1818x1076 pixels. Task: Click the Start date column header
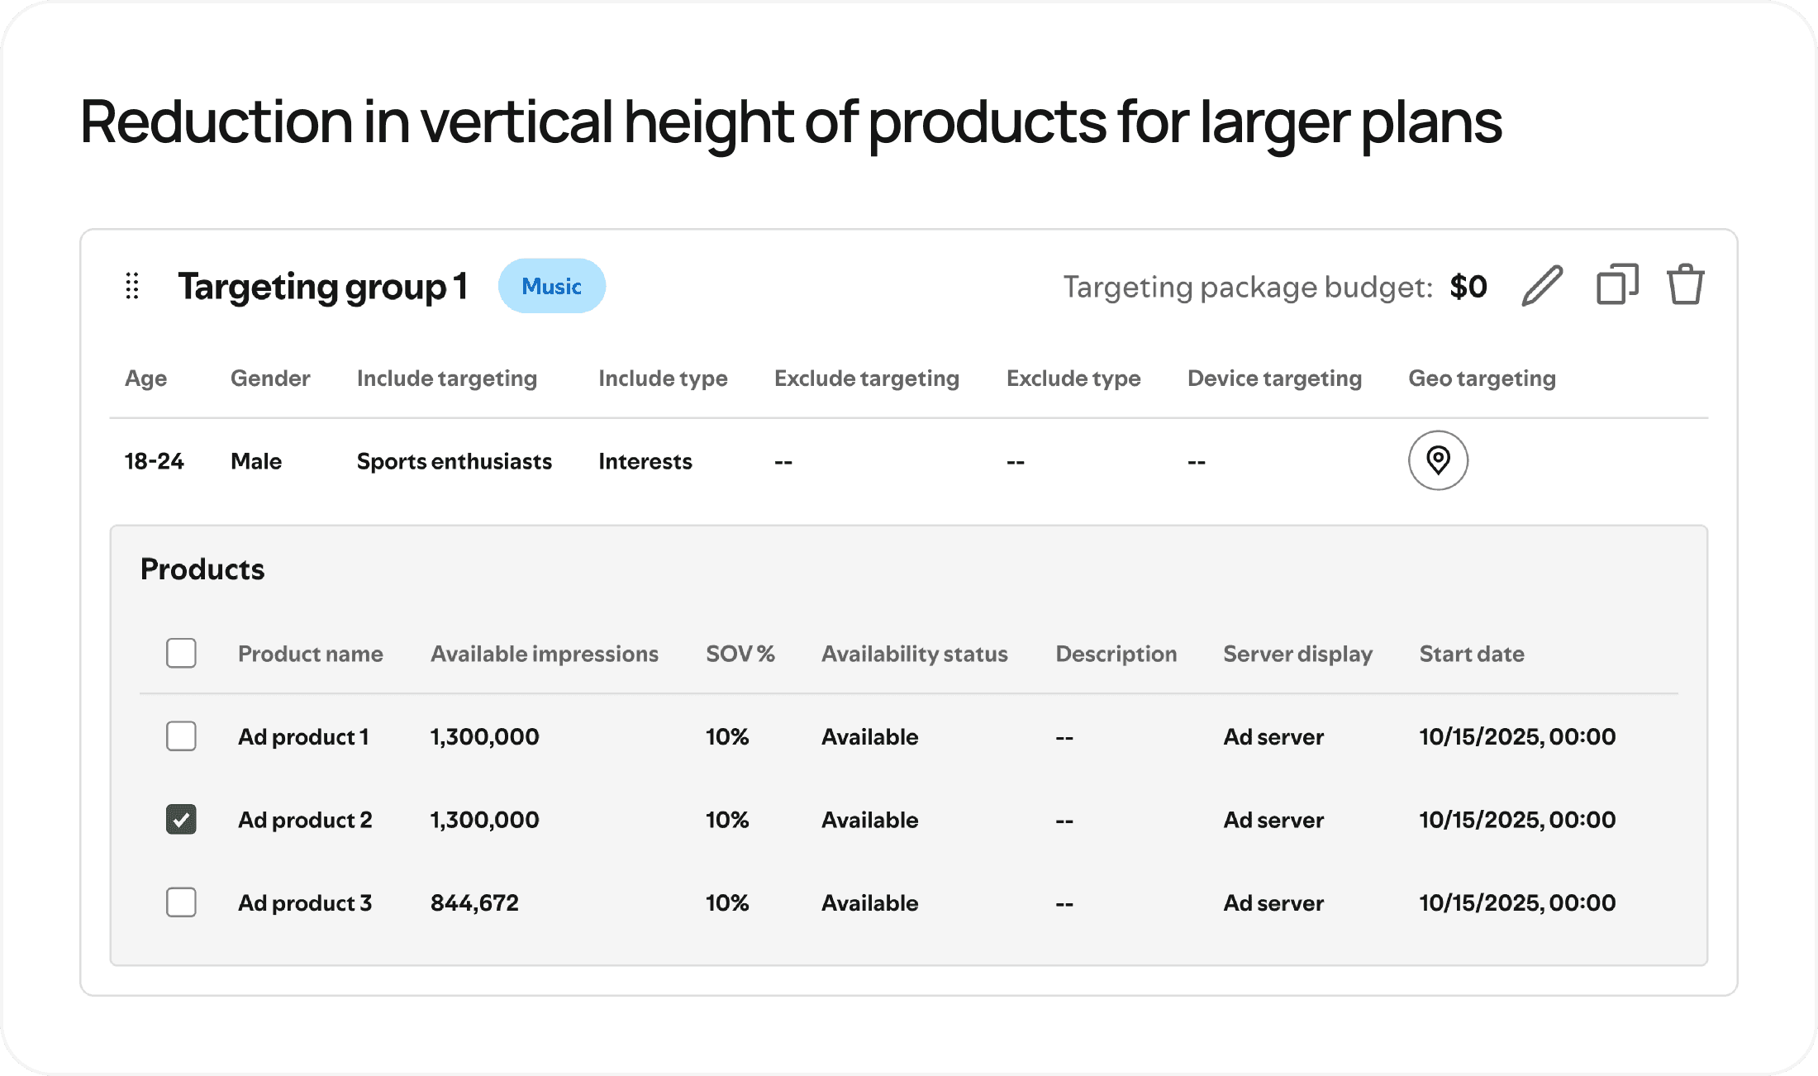(x=1471, y=654)
